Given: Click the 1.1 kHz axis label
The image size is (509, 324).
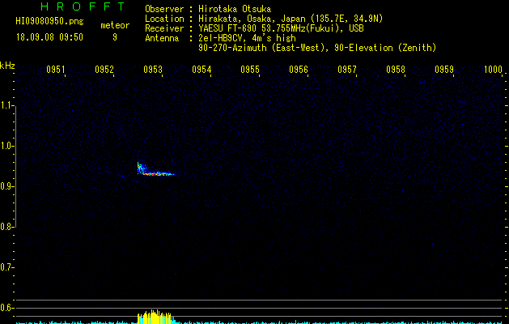Looking at the screenshot, I should [x=6, y=105].
